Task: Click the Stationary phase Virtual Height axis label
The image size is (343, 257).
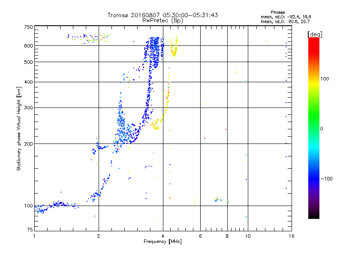Action: click(x=18, y=128)
